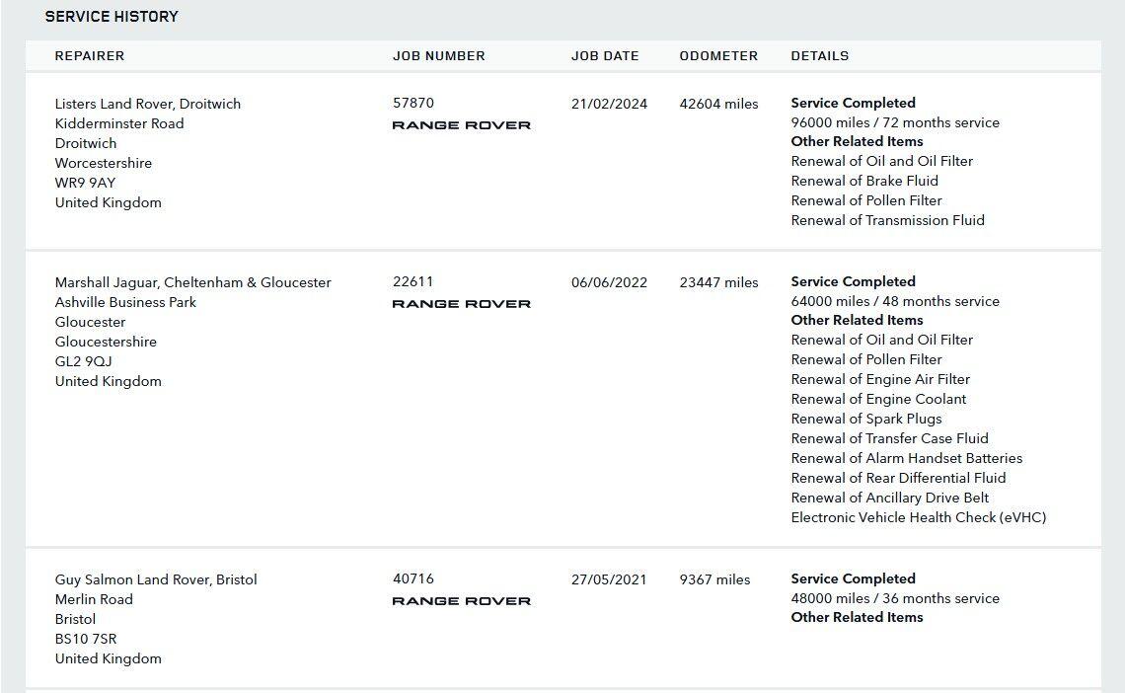The image size is (1125, 693).
Task: Click the Job Date column header
Action: (x=605, y=56)
